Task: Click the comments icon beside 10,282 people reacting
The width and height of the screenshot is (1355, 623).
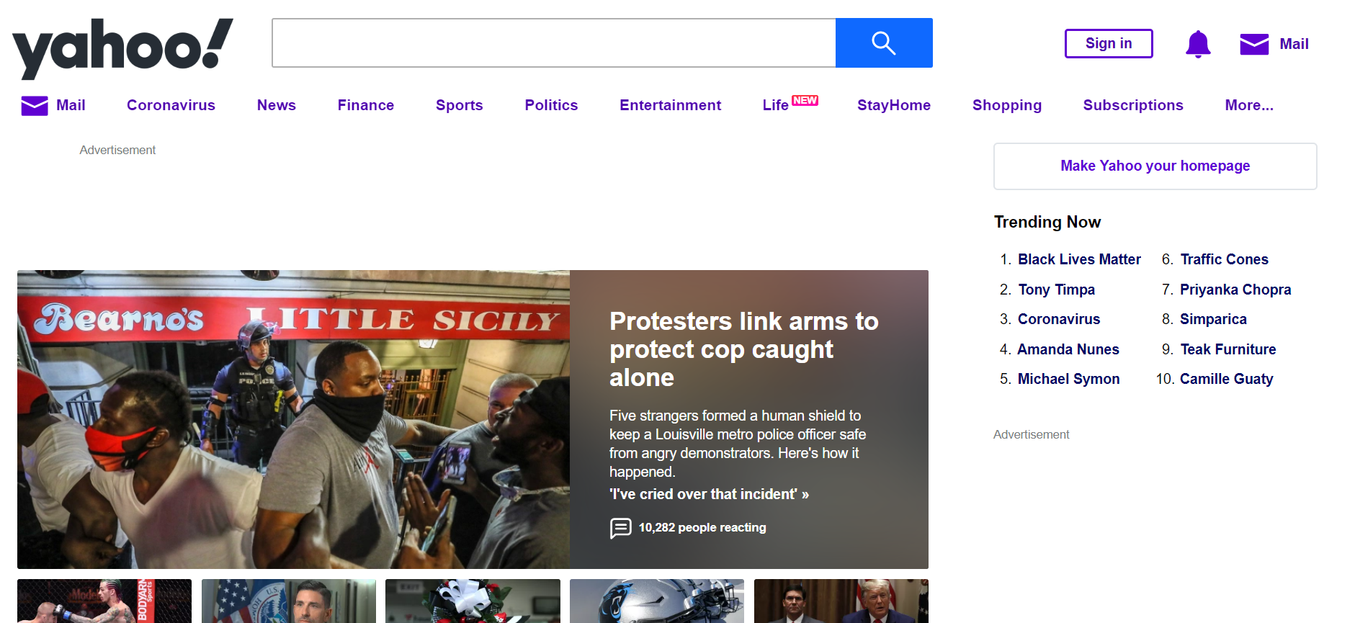Action: 620,528
